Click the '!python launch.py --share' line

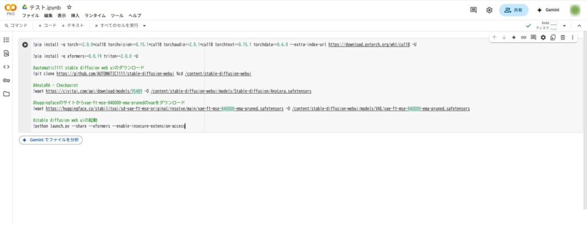coord(109,126)
